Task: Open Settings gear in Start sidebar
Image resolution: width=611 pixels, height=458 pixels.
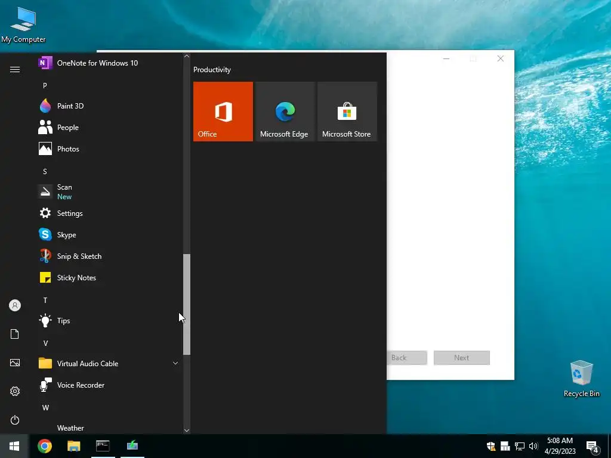Action: (15, 391)
